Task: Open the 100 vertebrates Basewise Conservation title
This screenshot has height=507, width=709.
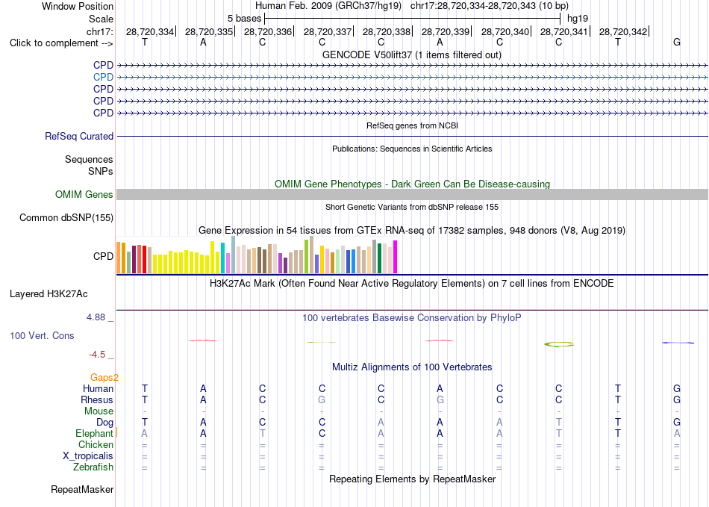Action: (411, 318)
